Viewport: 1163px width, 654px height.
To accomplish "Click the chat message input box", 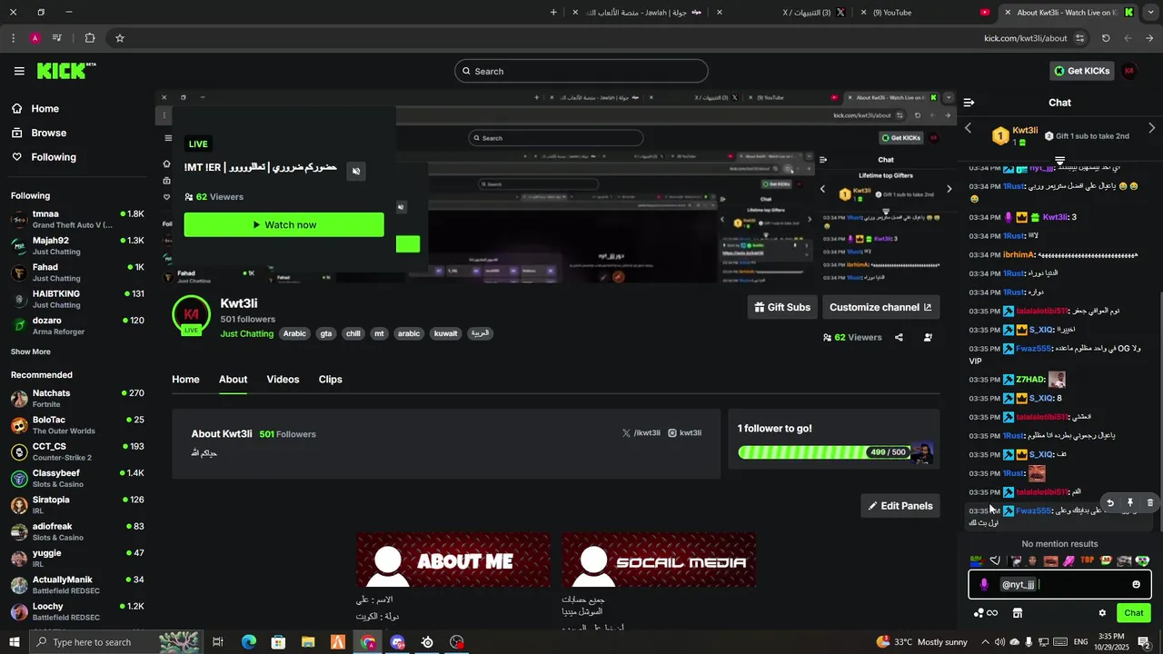I will pos(1059,585).
